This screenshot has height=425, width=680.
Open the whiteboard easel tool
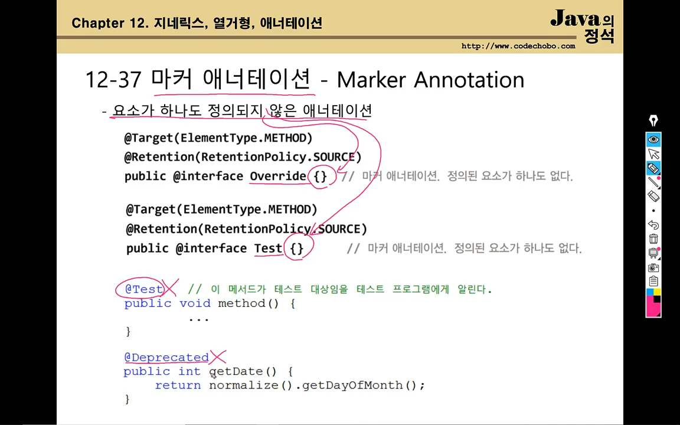tap(653, 253)
